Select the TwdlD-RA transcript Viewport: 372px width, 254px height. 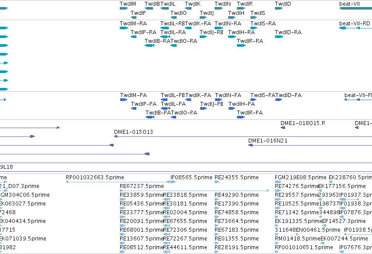tap(279, 37)
